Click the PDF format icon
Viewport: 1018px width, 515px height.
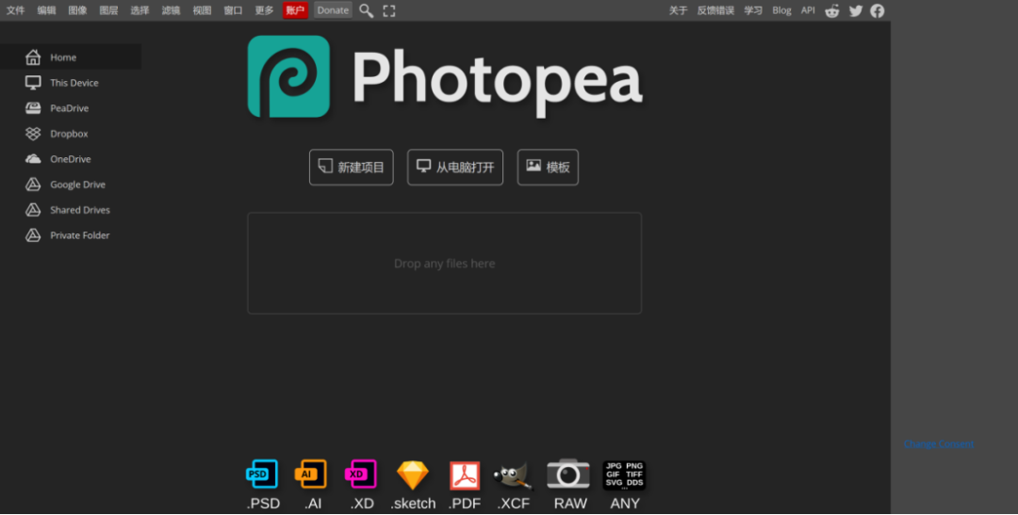pyautogui.click(x=465, y=475)
